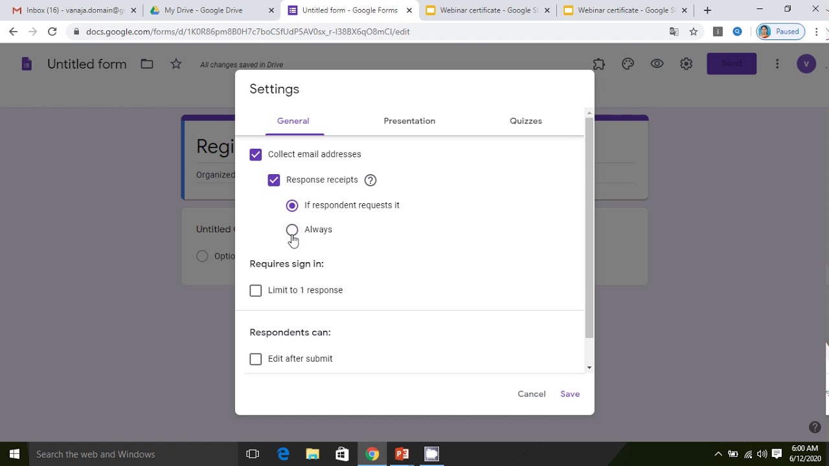Bookmark this page with the star icon
The width and height of the screenshot is (829, 466).
click(694, 31)
